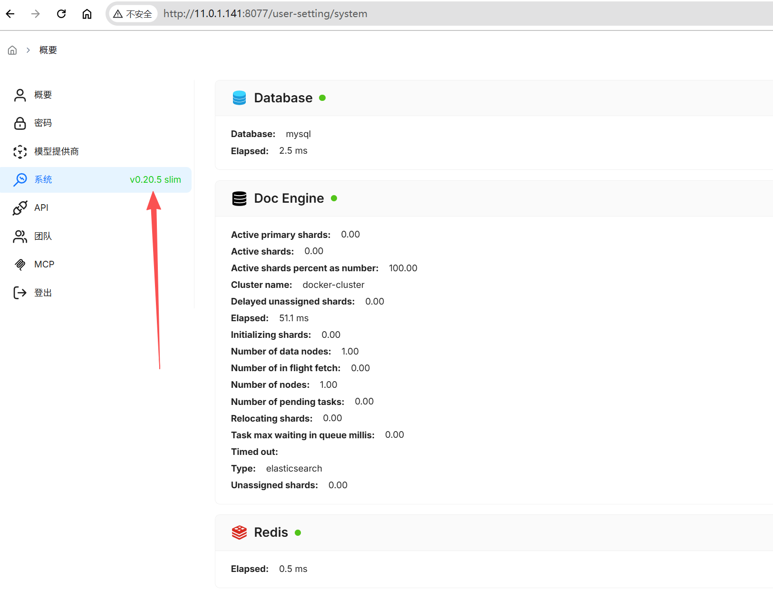Click the plug icon beside API

click(20, 208)
